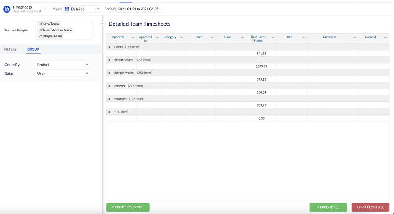The image size is (394, 214).
Task: Click the 968.54 hours total cell
Action: pos(261,92)
